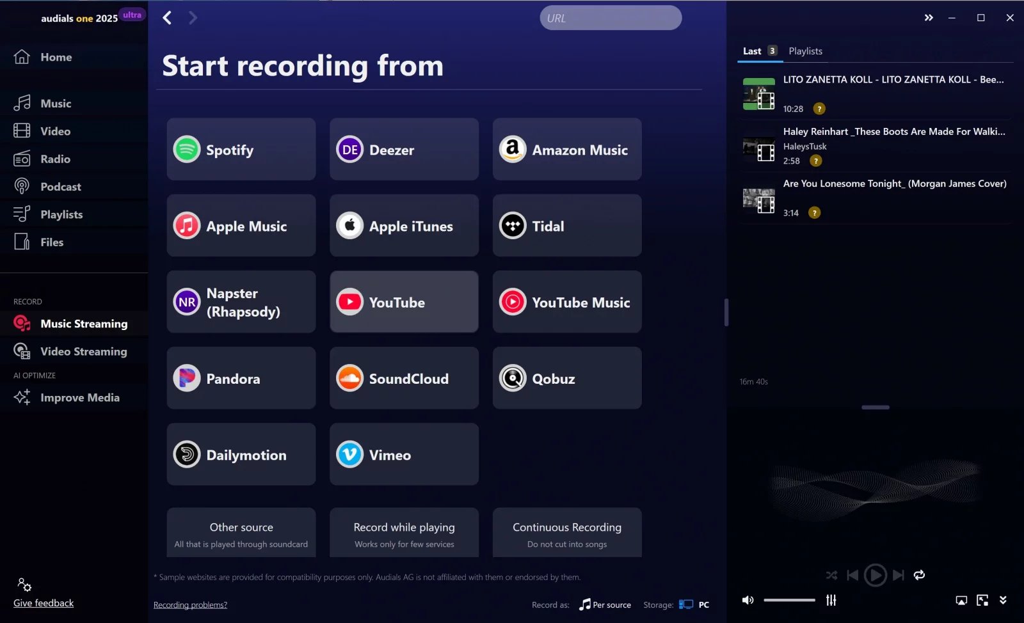Choose Amazon Music tile
This screenshot has width=1024, height=623.
[567, 150]
